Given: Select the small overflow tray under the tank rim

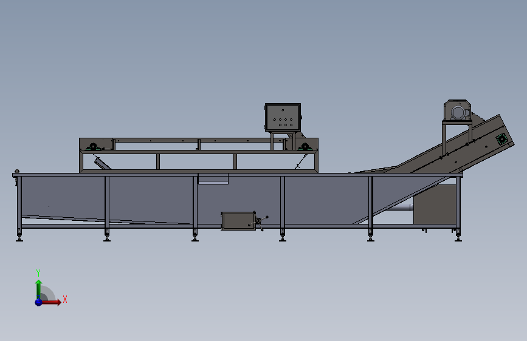Looking at the screenshot, I should pyautogui.click(x=213, y=179).
